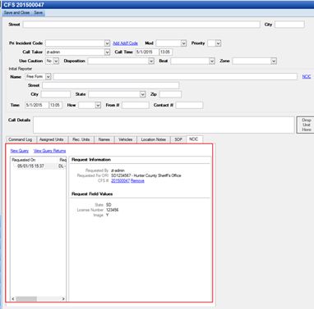Screen dimensions: 314x309
Task: Click the New Query link
Action: tap(20, 151)
